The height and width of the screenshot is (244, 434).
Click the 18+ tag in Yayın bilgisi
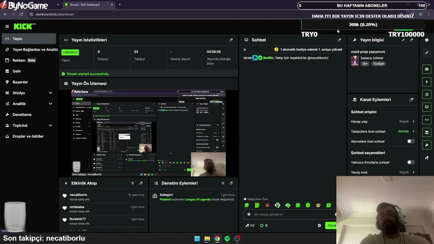(x=365, y=64)
